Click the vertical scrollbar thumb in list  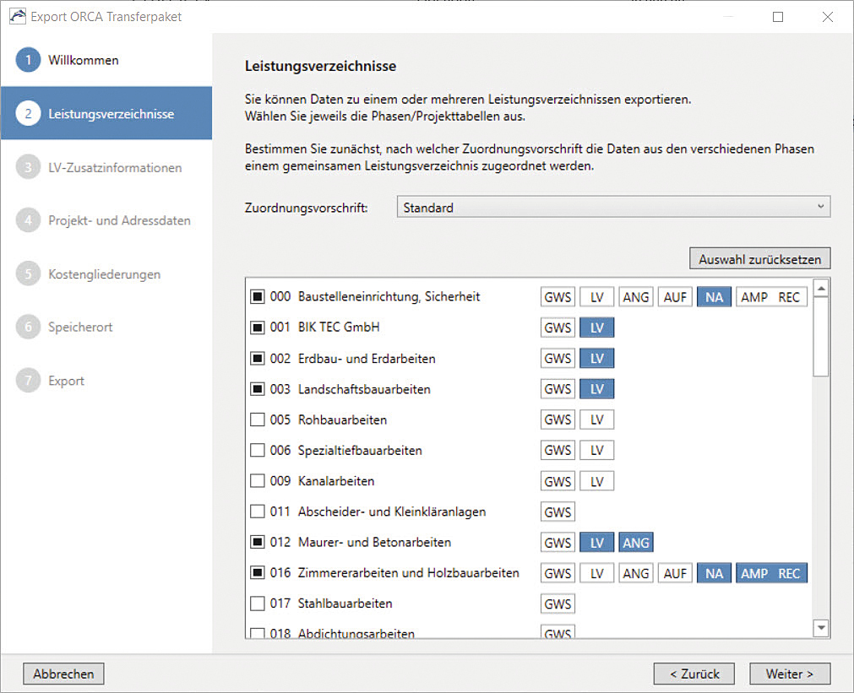[x=821, y=337]
